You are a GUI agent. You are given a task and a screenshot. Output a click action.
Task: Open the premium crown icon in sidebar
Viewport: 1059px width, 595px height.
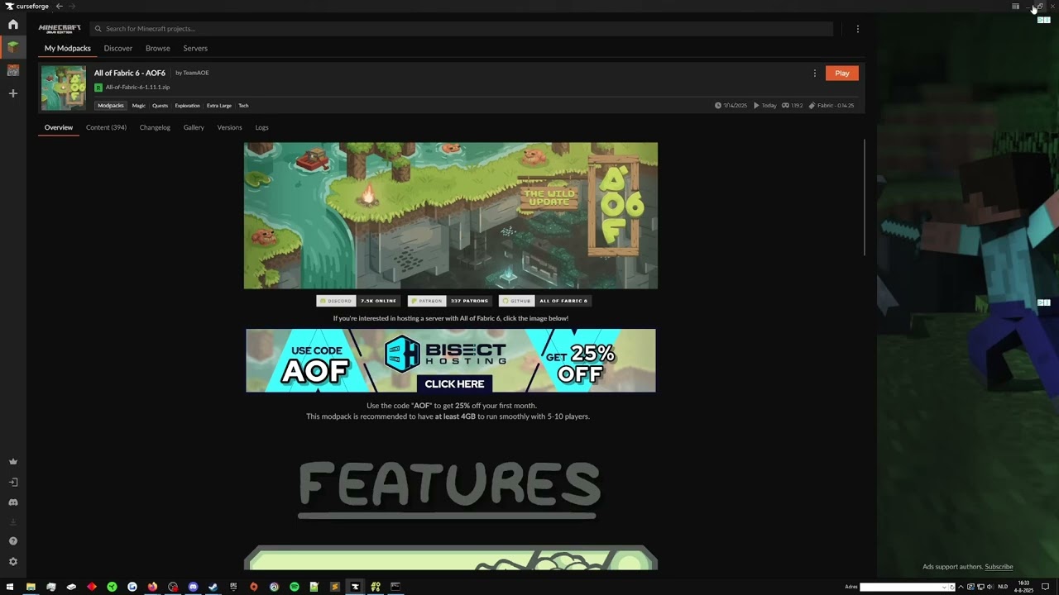pos(12,462)
